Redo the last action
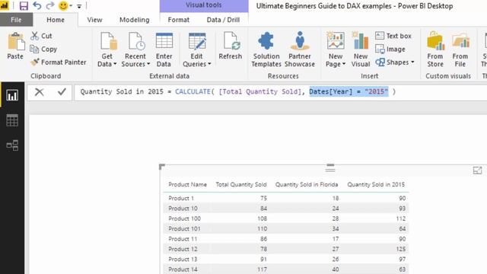The height and width of the screenshot is (274, 487). coord(50,5)
